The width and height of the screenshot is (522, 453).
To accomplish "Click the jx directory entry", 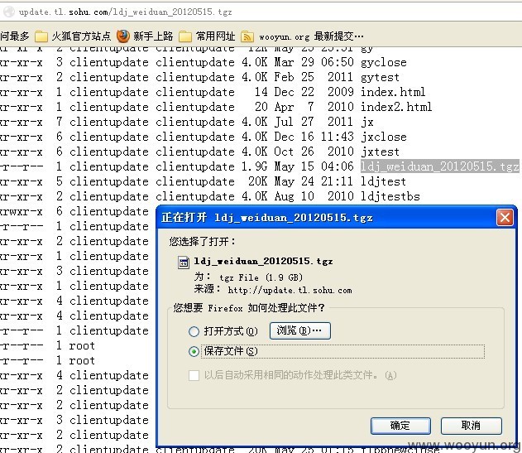I will [x=367, y=122].
